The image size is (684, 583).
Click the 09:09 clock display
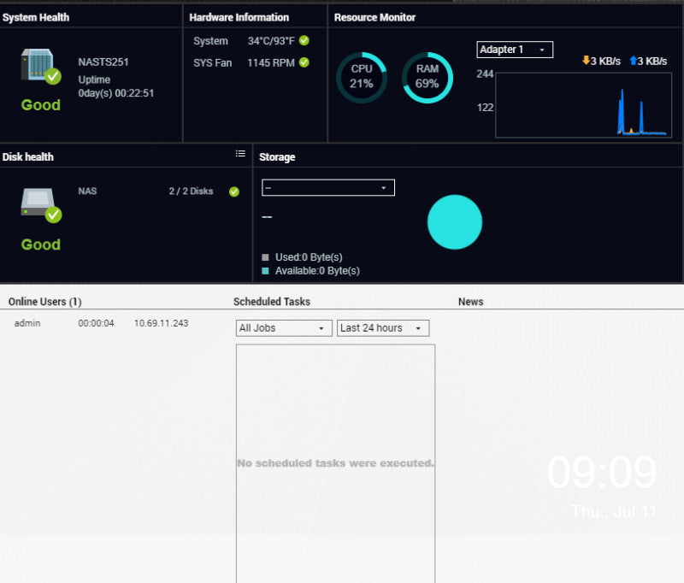click(x=602, y=472)
